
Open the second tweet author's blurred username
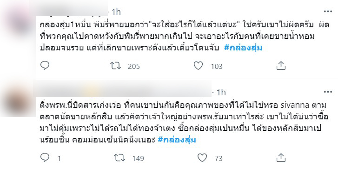pos(122,91)
